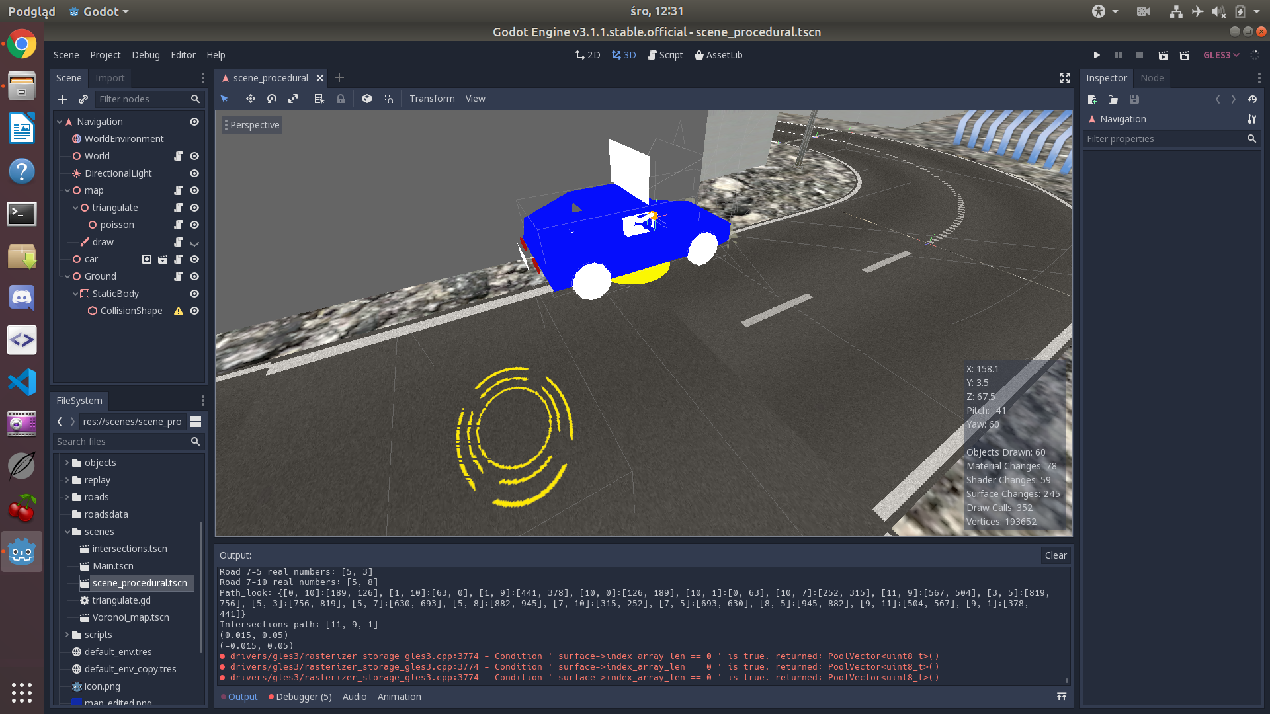Viewport: 1270px width, 714px height.
Task: Lock the selected object with padlock icon
Action: pos(341,99)
